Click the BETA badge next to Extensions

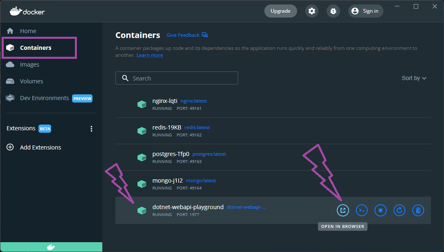coord(45,129)
